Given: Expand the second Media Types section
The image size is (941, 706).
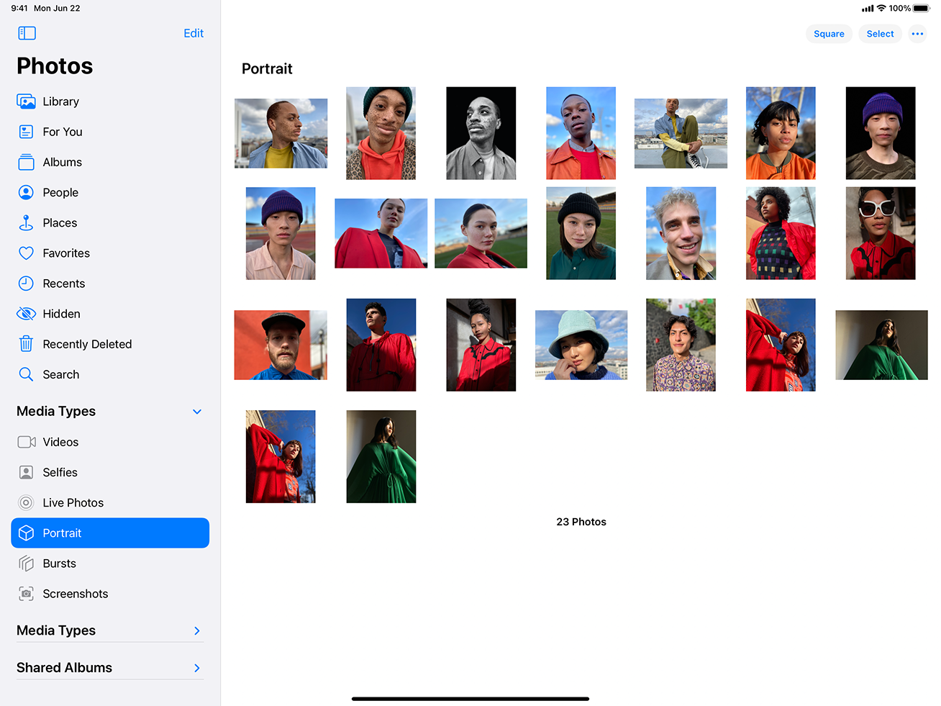Looking at the screenshot, I should (197, 630).
